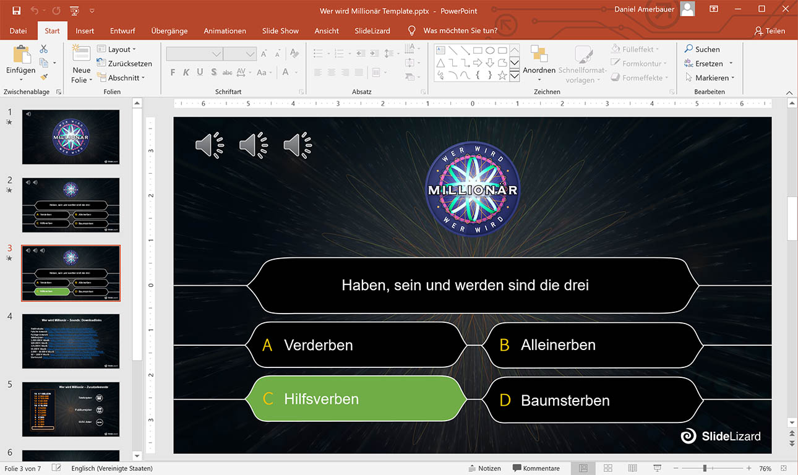The image size is (798, 475).
Task: Expand the Layout dropdown
Action: (116, 49)
